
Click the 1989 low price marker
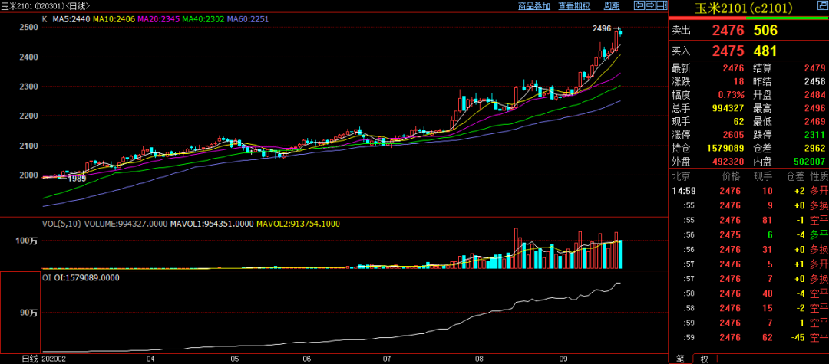(x=77, y=179)
